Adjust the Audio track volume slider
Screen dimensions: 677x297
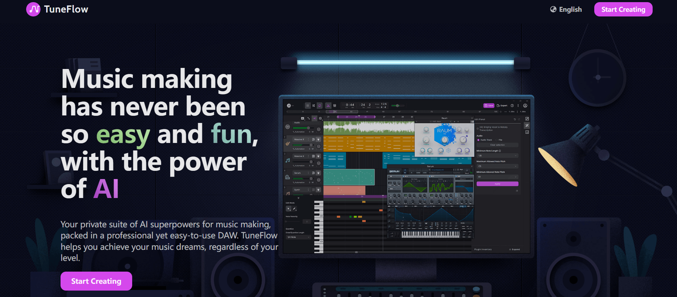point(303,128)
